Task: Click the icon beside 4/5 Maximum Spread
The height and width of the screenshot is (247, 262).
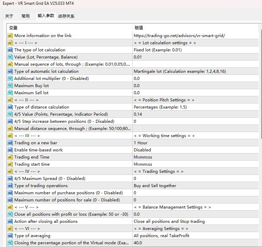Action: click(10, 179)
